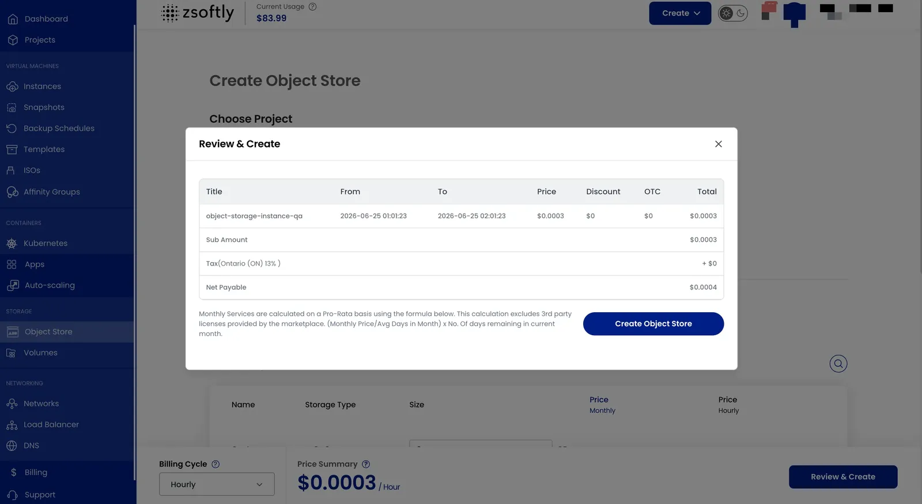This screenshot has height=504, width=922.
Task: Open Kubernetes from the sidebar
Action: point(46,244)
